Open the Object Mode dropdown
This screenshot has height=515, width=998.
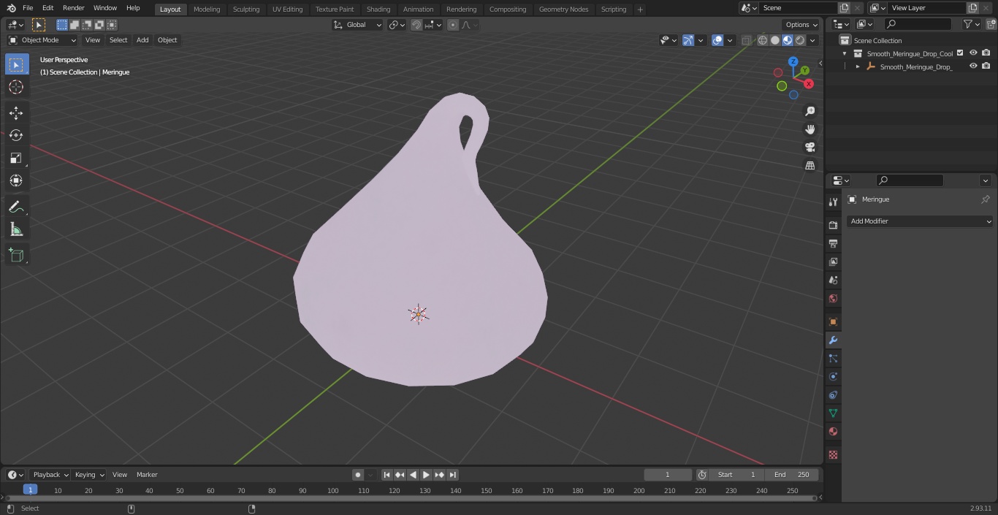pos(42,40)
